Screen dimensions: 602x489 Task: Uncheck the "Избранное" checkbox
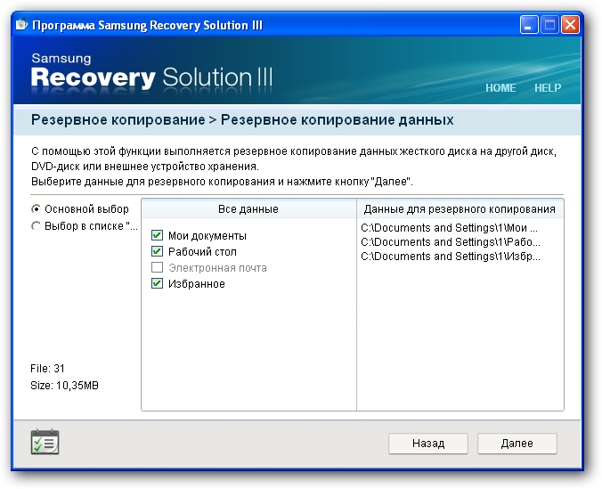point(157,283)
